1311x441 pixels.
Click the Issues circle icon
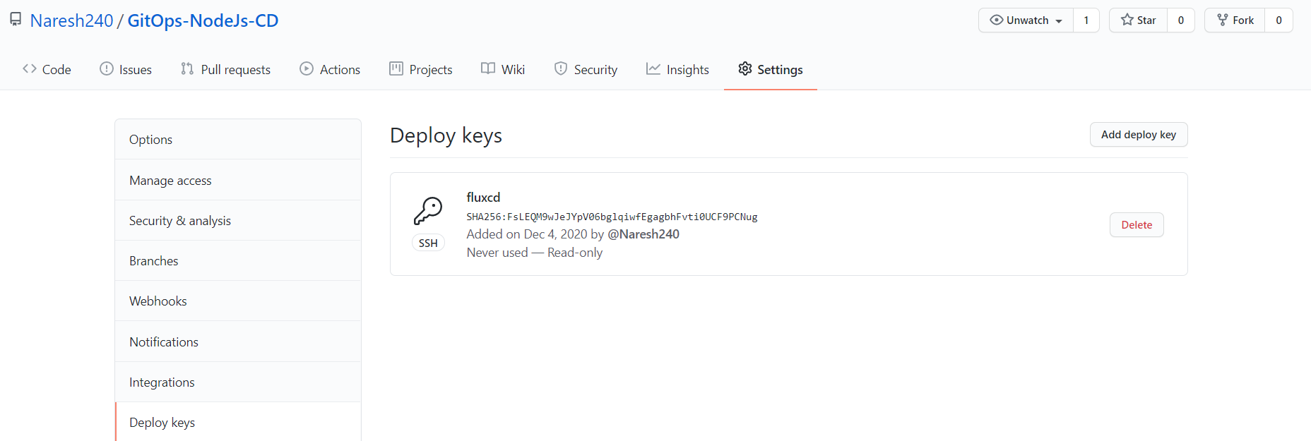click(107, 68)
